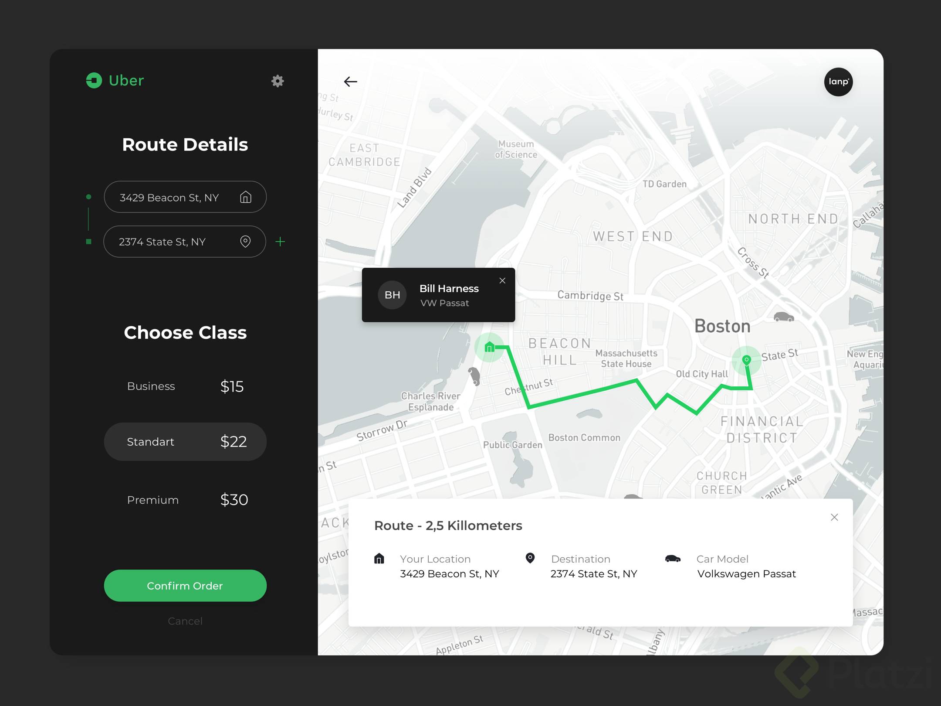Click home icon in pickup field
The image size is (941, 706).
246,198
